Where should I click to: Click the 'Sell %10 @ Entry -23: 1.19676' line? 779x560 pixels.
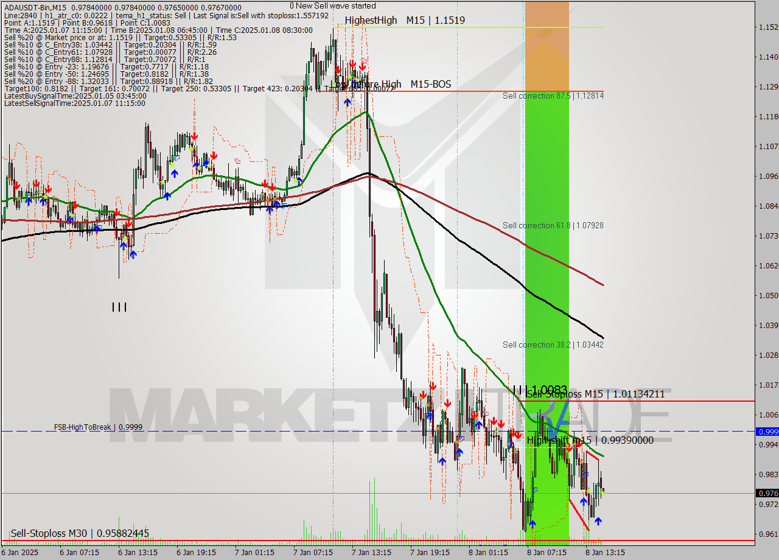pyautogui.click(x=107, y=66)
